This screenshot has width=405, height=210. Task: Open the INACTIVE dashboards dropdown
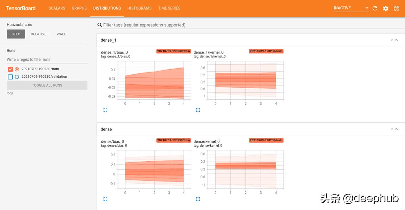[x=351, y=8]
